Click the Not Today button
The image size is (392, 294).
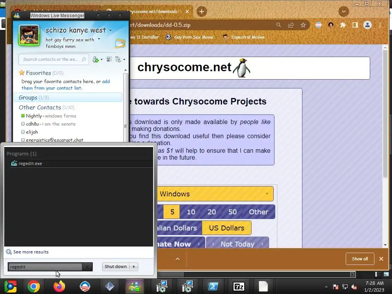pos(237,243)
